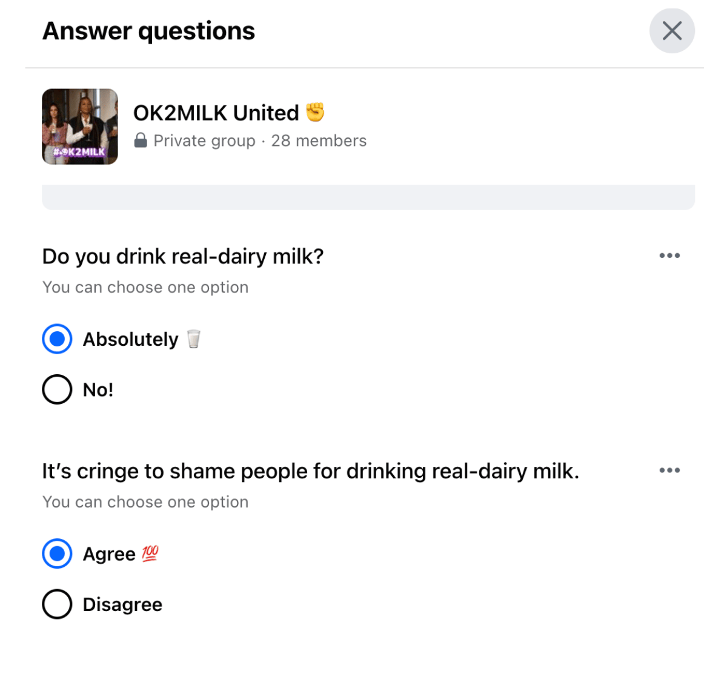
Task: Click the 28 members text
Action: coord(319,140)
